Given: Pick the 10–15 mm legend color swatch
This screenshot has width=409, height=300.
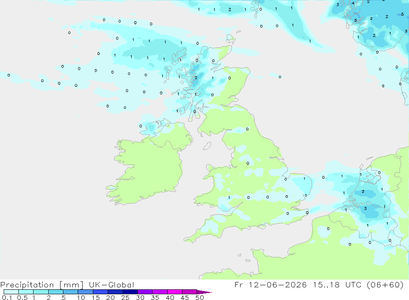Looking at the screenshot, I should tap(85, 292).
